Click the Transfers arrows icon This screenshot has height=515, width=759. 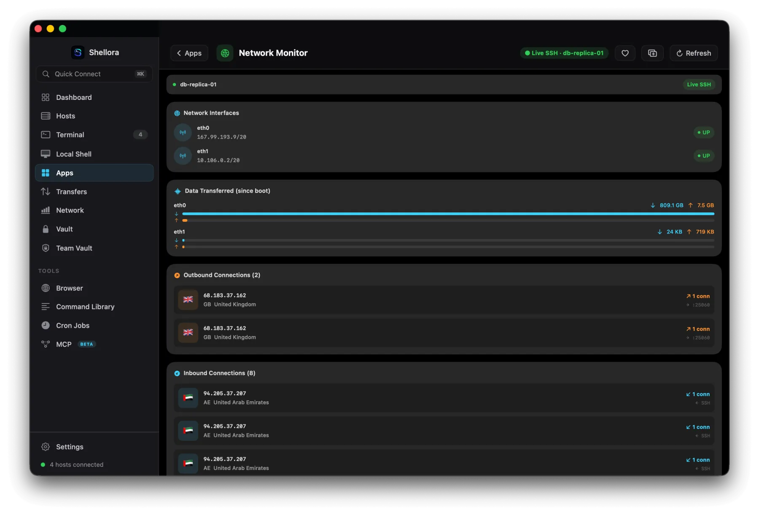[x=46, y=192]
